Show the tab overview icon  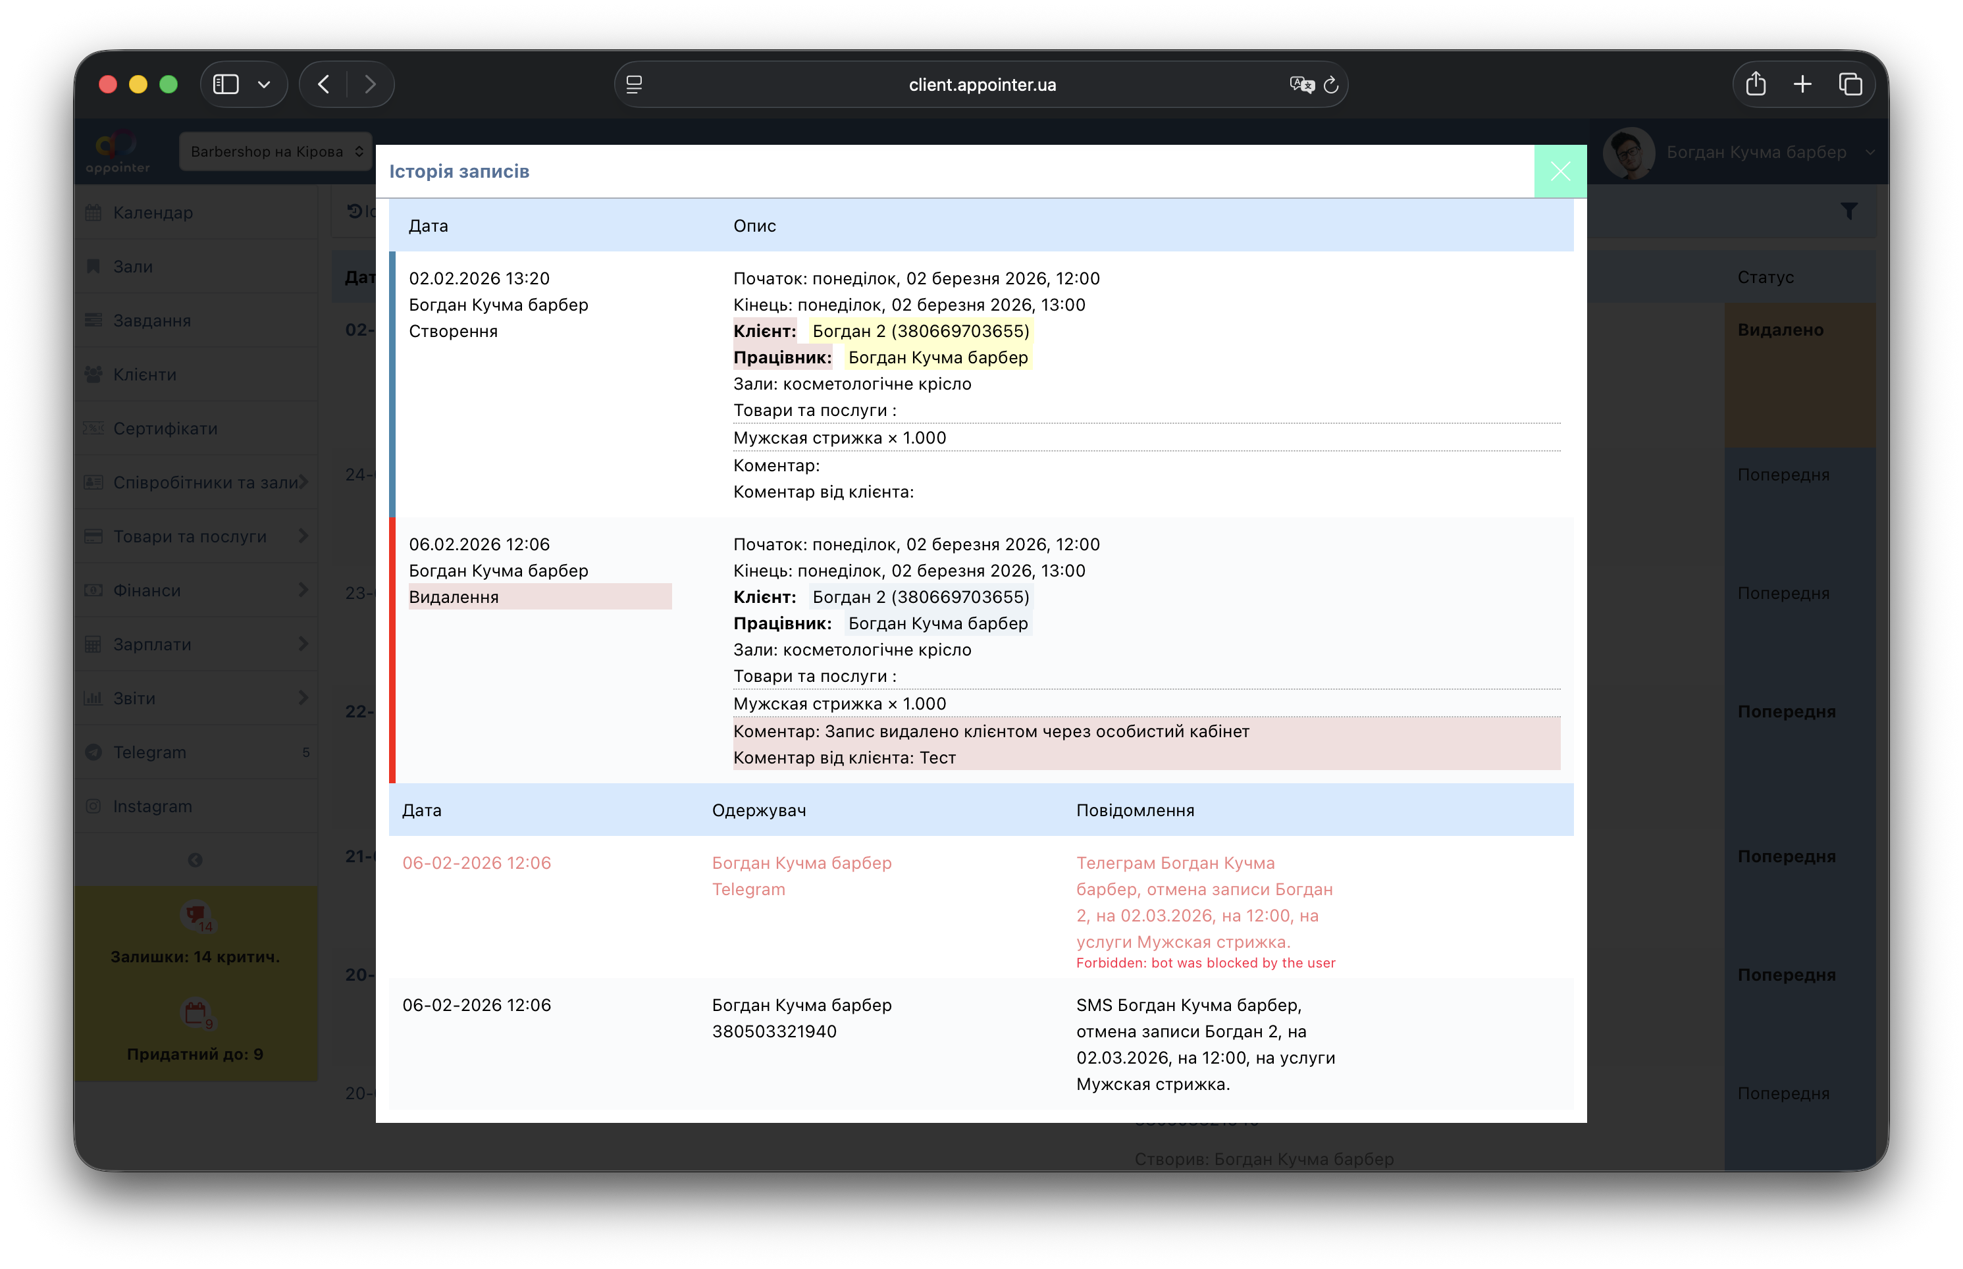click(1850, 84)
